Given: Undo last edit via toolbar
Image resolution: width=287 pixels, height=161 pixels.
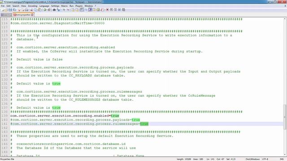Looking at the screenshot, I should pos(44,10).
